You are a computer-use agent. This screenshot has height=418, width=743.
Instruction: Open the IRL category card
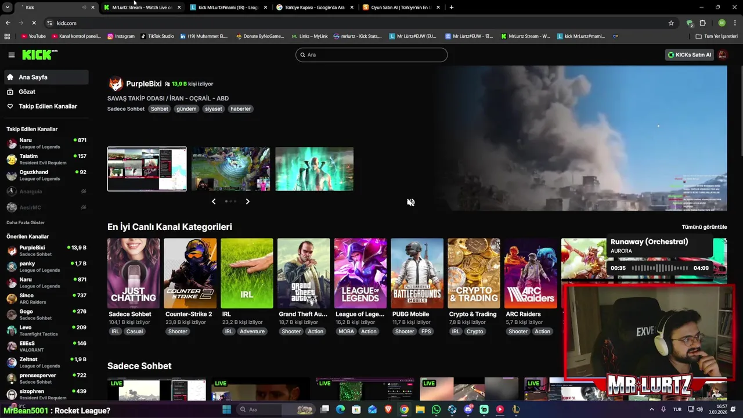coord(247,273)
